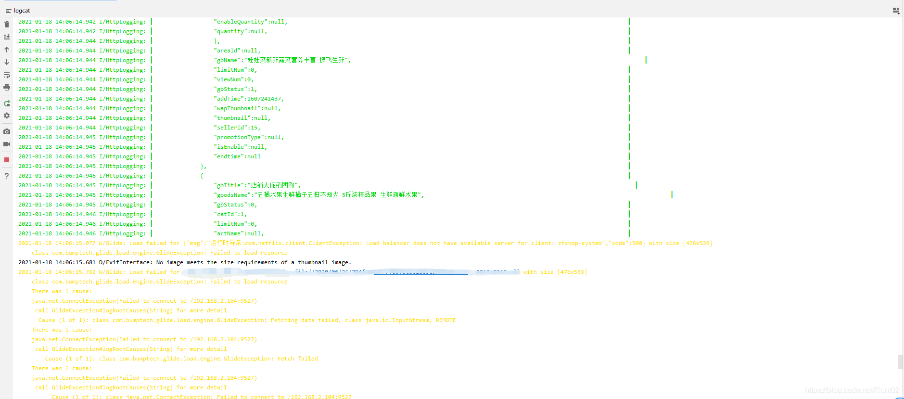Take a device screenshot with camera icon
This screenshot has width=904, height=399.
pos(7,131)
